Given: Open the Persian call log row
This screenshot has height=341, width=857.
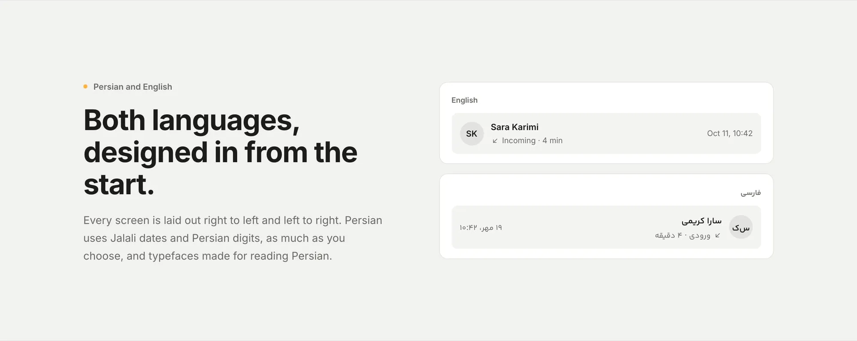Looking at the screenshot, I should 606,227.
